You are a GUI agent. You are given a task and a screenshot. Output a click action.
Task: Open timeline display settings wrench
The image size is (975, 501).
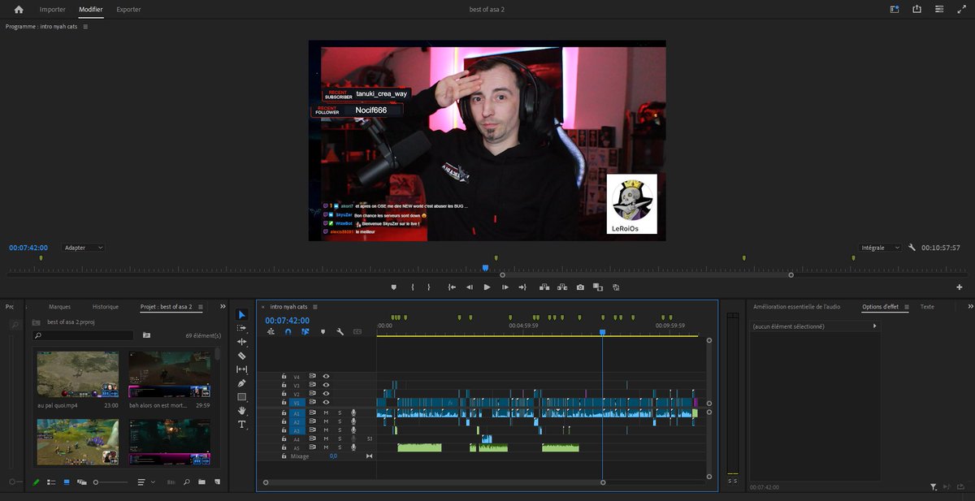tap(340, 331)
